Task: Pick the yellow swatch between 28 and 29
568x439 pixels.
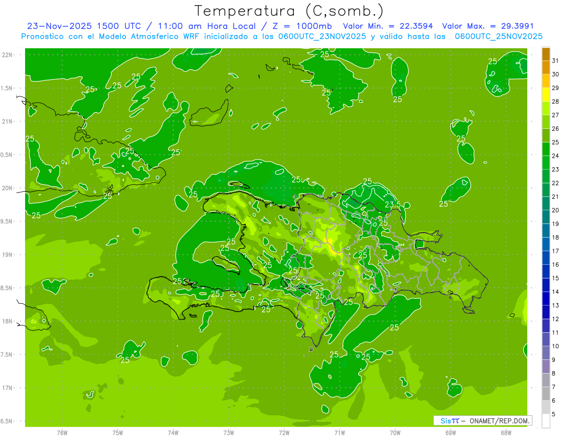Action: (546, 95)
